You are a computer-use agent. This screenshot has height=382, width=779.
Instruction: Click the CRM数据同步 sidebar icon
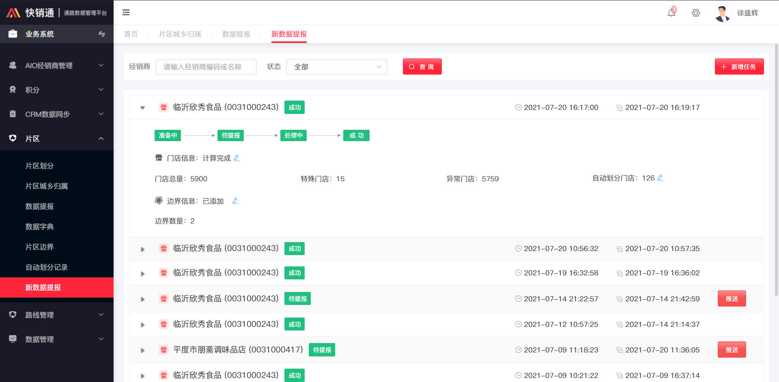(13, 114)
